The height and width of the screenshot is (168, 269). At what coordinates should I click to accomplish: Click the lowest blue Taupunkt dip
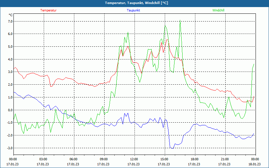pyautogui.click(x=172, y=148)
